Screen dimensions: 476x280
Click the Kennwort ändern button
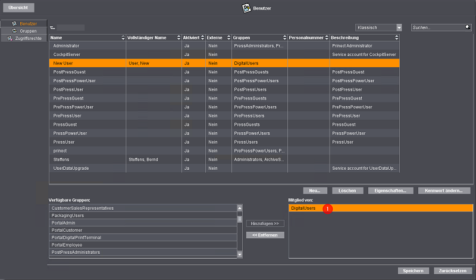pyautogui.click(x=444, y=191)
